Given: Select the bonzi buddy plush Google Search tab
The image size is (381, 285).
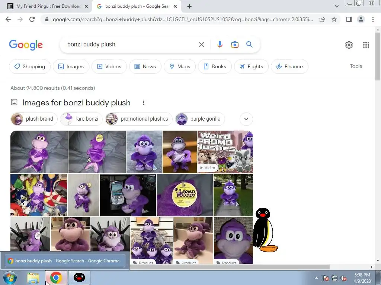Looking at the screenshot, I should coord(136,6).
